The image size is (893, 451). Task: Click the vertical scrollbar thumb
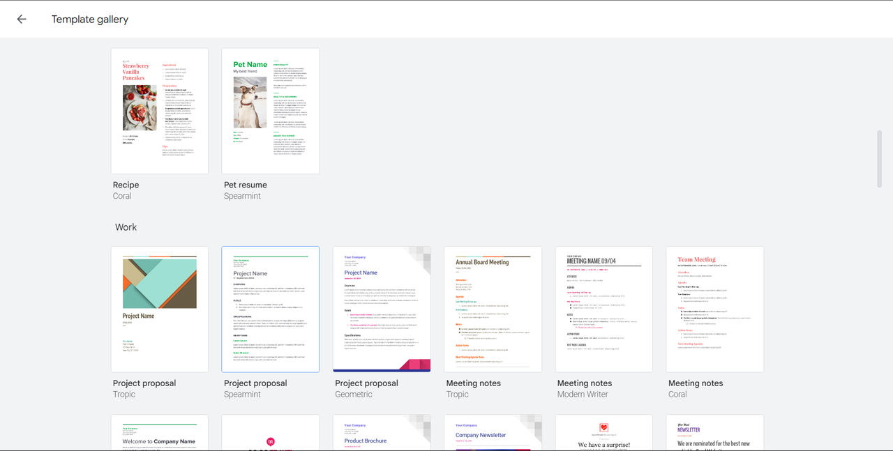click(x=879, y=158)
